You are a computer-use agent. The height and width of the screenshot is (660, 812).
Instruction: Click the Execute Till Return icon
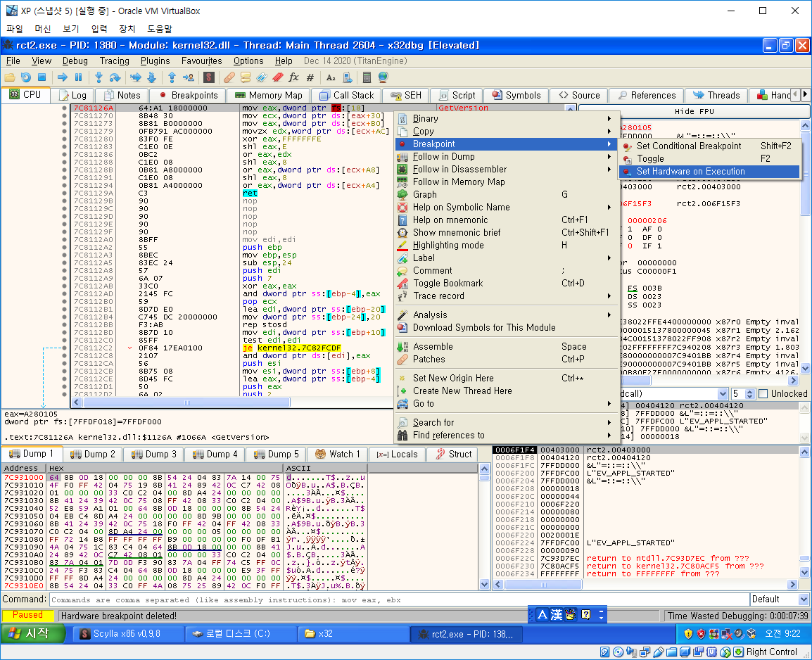(172, 77)
